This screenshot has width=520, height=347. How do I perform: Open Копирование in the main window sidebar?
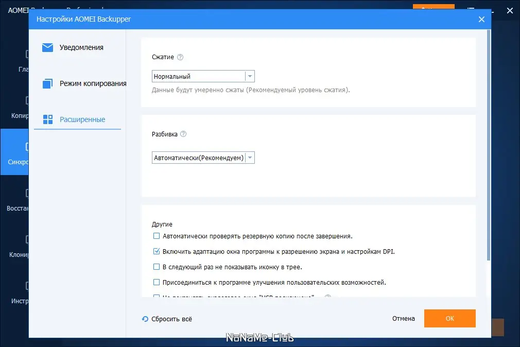click(14, 107)
